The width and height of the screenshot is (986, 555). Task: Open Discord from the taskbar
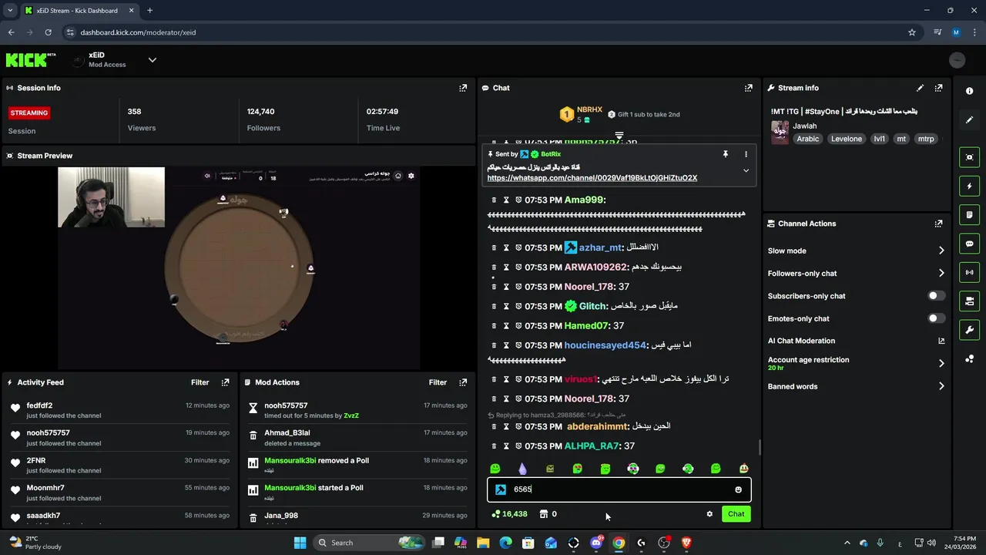[596, 543]
